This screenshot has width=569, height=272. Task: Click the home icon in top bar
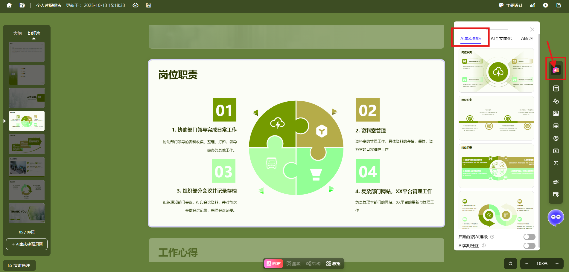[9, 5]
